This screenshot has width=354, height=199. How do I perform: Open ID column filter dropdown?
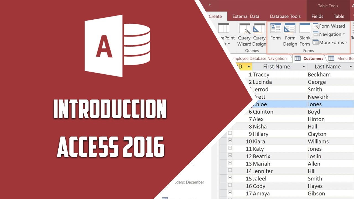(249, 67)
